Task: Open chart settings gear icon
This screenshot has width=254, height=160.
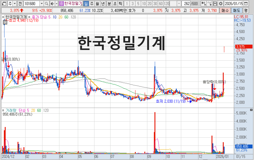Action: (x=220, y=3)
